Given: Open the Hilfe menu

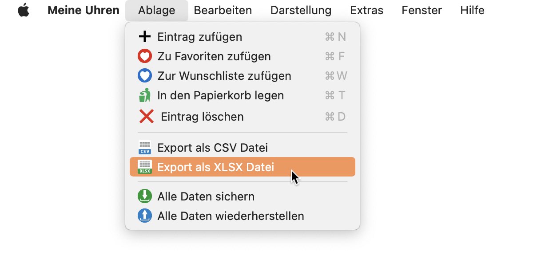Looking at the screenshot, I should coord(472,10).
